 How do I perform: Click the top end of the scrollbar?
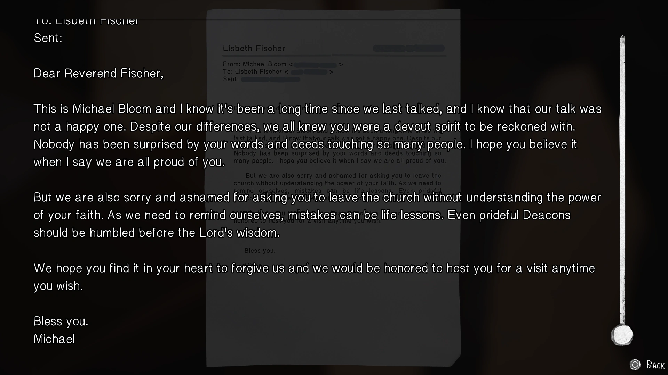622,39
